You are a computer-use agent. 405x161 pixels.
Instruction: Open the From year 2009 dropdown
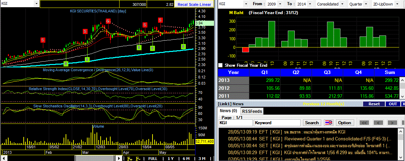pyautogui.click(x=281, y=4)
